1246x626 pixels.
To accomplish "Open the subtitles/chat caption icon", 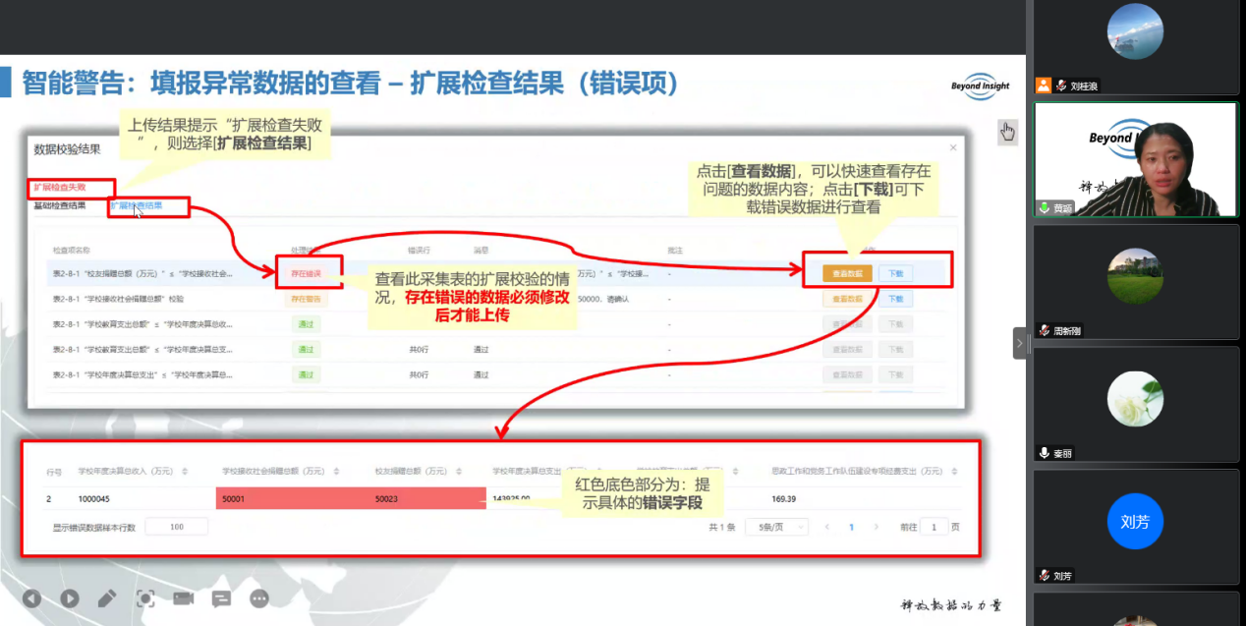I will click(x=221, y=598).
